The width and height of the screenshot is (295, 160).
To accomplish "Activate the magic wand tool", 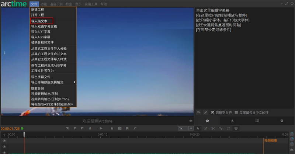I will point(135,128).
